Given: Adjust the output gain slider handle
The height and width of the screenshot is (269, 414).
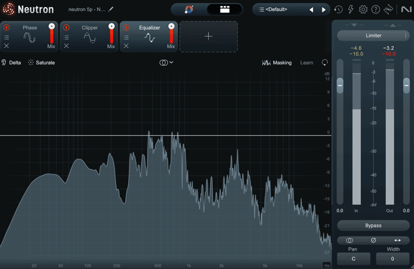Looking at the screenshot, I should click(x=406, y=85).
